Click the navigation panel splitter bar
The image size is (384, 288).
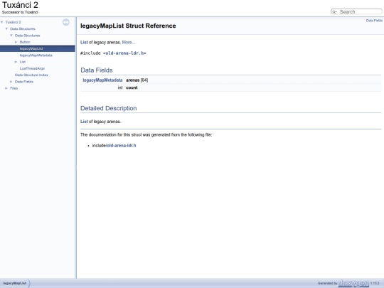click(76, 148)
